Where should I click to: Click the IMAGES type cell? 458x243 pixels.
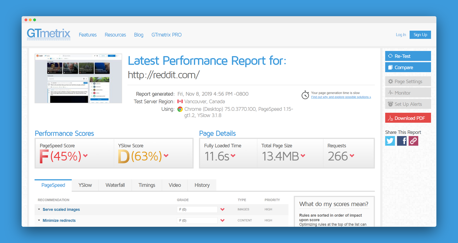pyautogui.click(x=243, y=210)
